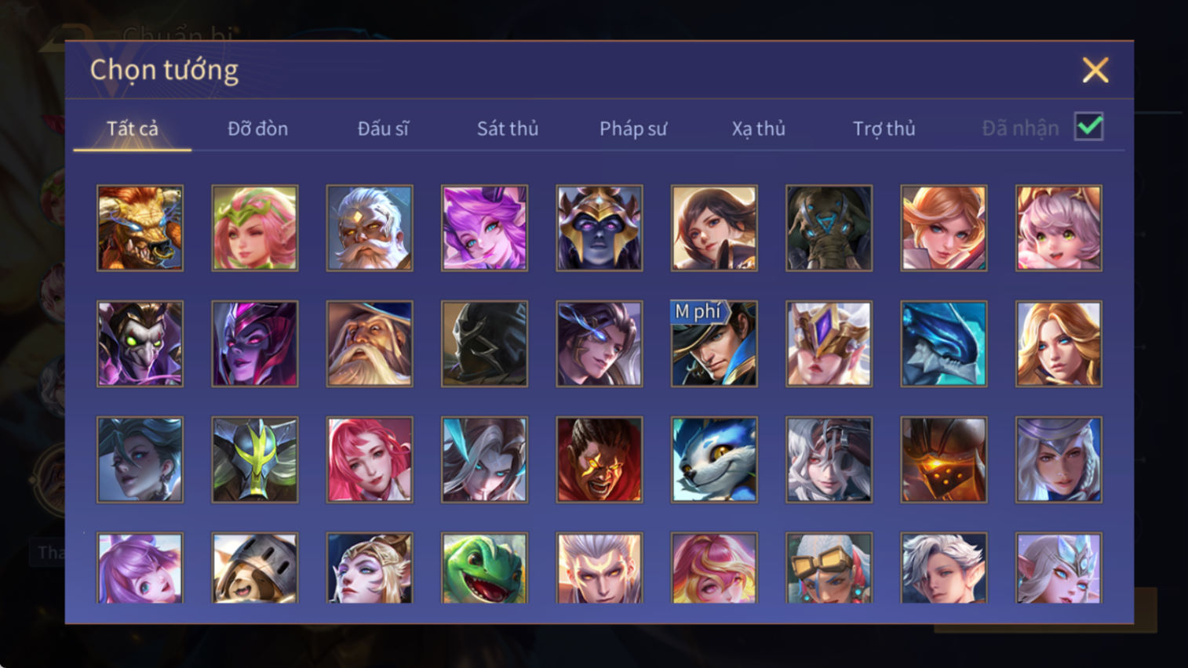The width and height of the screenshot is (1188, 668).
Task: Select the golden horned beast hero portrait
Action: click(x=140, y=228)
